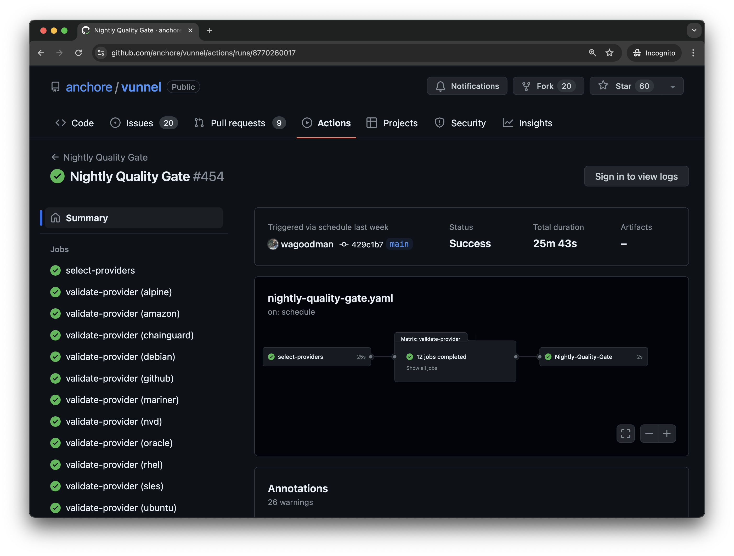Image resolution: width=734 pixels, height=556 pixels.
Task: Expand the tab search dropdown
Action: (x=694, y=31)
